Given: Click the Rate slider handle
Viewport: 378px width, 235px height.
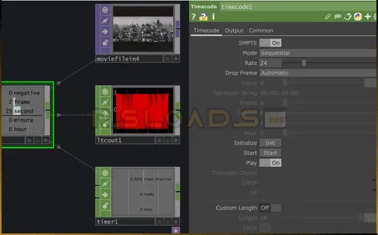Looking at the screenshot, I should click(x=304, y=63).
